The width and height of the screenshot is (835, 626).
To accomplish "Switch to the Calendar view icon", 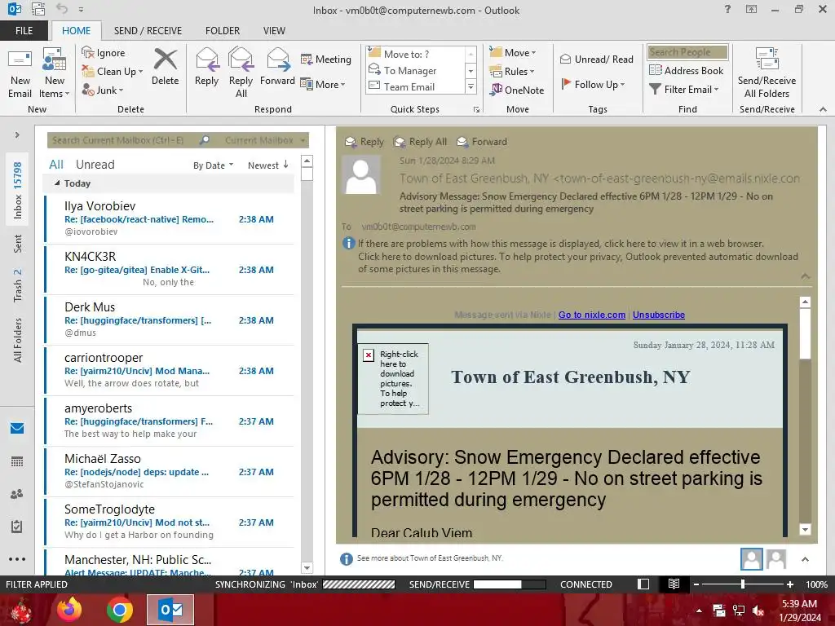I will tap(17, 461).
